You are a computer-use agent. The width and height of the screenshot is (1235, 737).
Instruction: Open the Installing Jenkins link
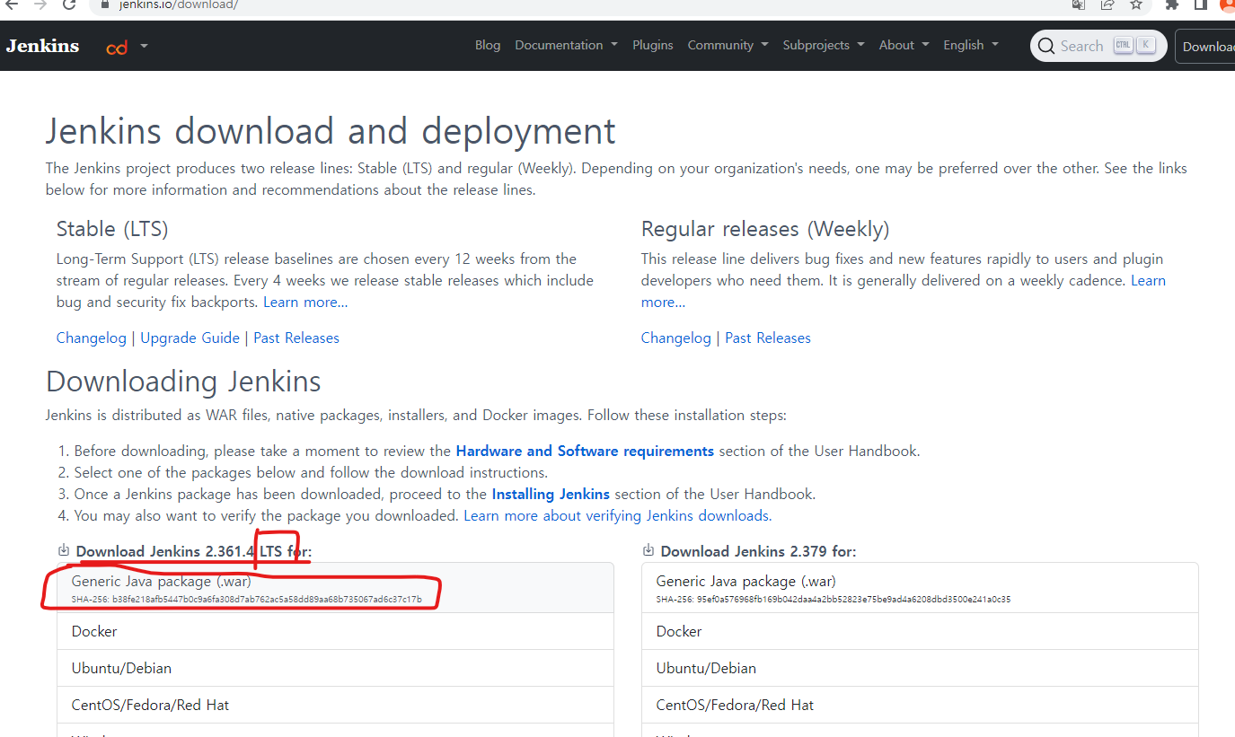[551, 495]
